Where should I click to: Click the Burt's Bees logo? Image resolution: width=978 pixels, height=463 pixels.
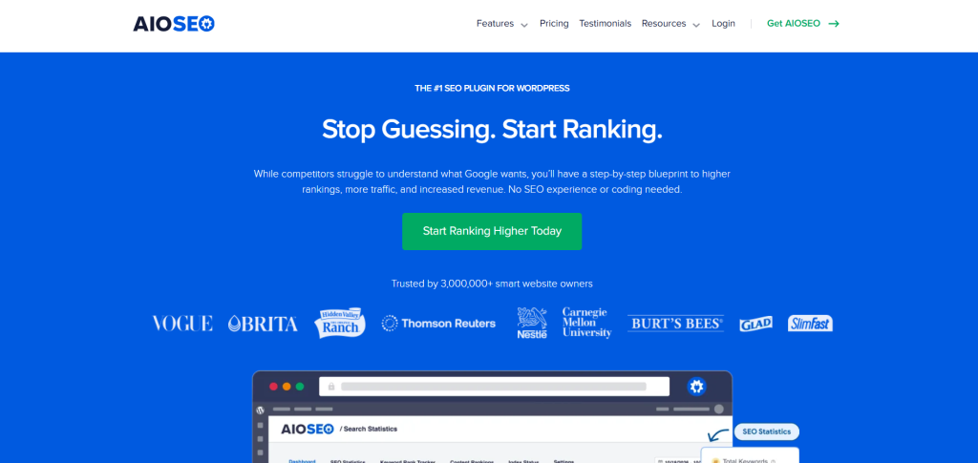coord(675,324)
